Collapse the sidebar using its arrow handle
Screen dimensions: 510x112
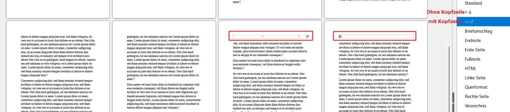(x=453, y=103)
